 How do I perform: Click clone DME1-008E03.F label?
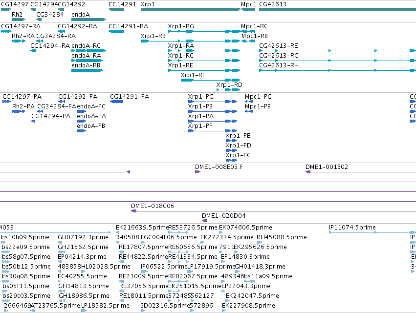tap(219, 167)
